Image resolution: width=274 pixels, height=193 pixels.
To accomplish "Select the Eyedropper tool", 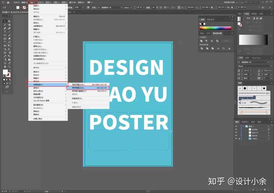I will coord(5,56).
